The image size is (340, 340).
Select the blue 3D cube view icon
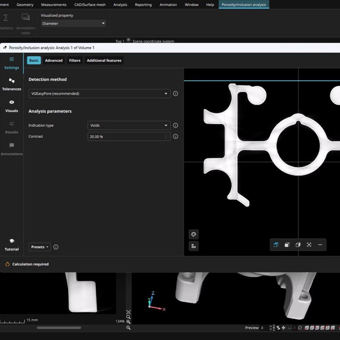click(276, 245)
